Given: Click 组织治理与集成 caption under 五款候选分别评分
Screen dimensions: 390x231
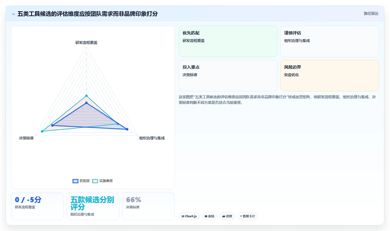Looking at the screenshot, I should coord(82,214).
